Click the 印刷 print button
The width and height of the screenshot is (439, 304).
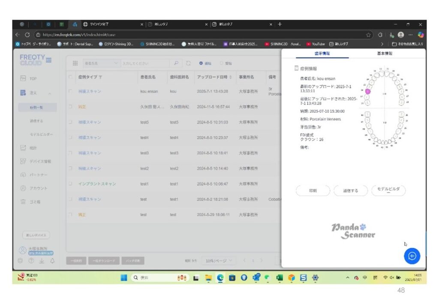[x=313, y=191]
